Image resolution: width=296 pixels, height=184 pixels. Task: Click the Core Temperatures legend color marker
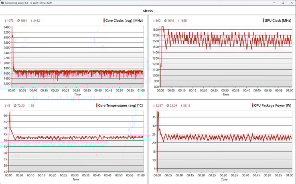click(97, 105)
